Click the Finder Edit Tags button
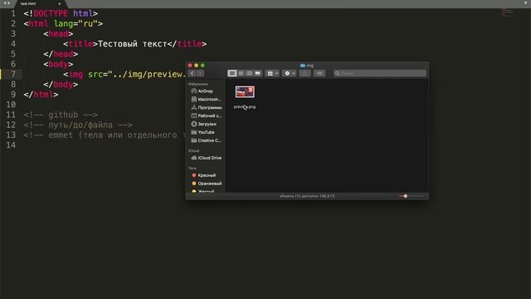The image size is (531, 299). (x=319, y=73)
